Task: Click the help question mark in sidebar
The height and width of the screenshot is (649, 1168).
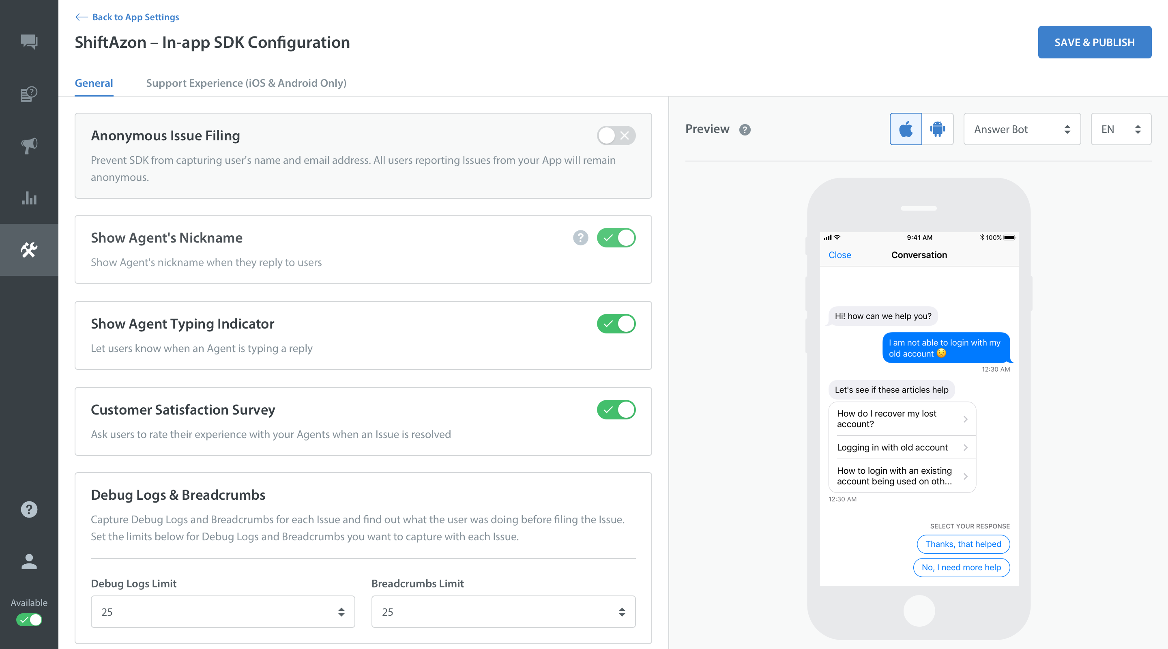Action: pos(29,509)
